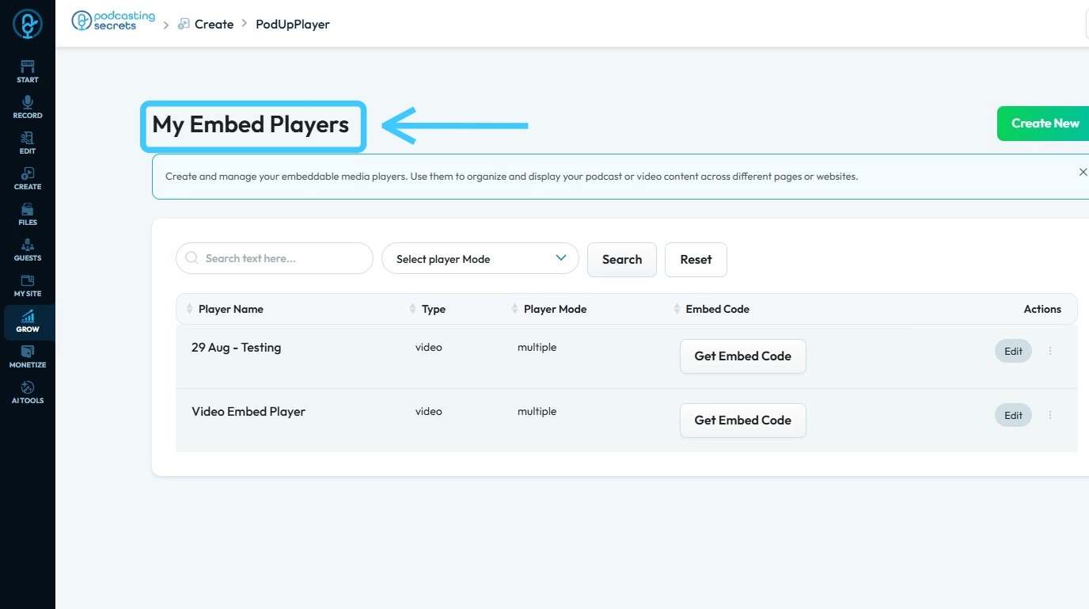Sort table by Type column
This screenshot has height=609, width=1089.
click(427, 309)
